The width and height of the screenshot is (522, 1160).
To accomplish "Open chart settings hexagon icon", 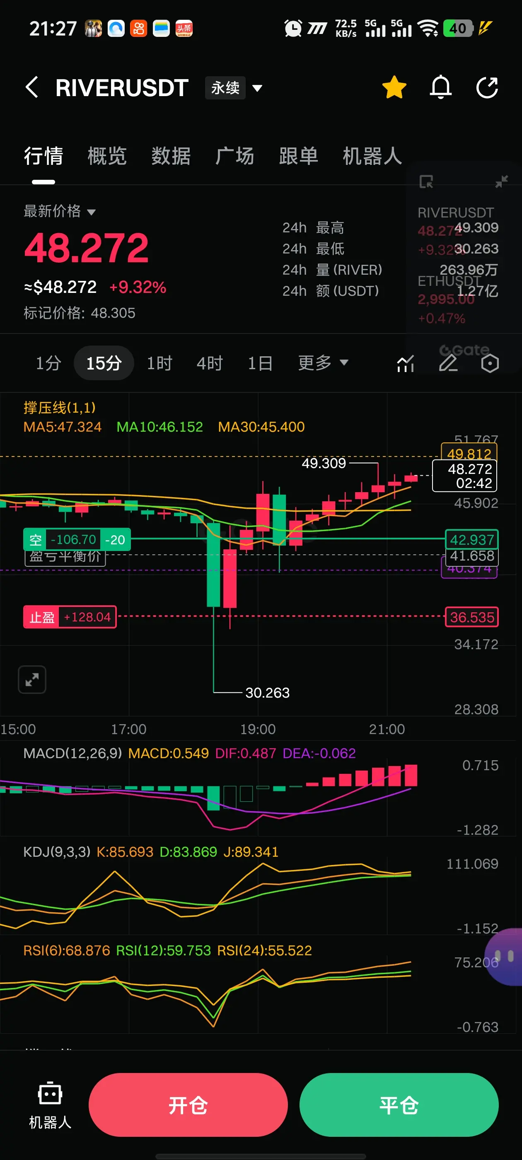I will pyautogui.click(x=490, y=363).
